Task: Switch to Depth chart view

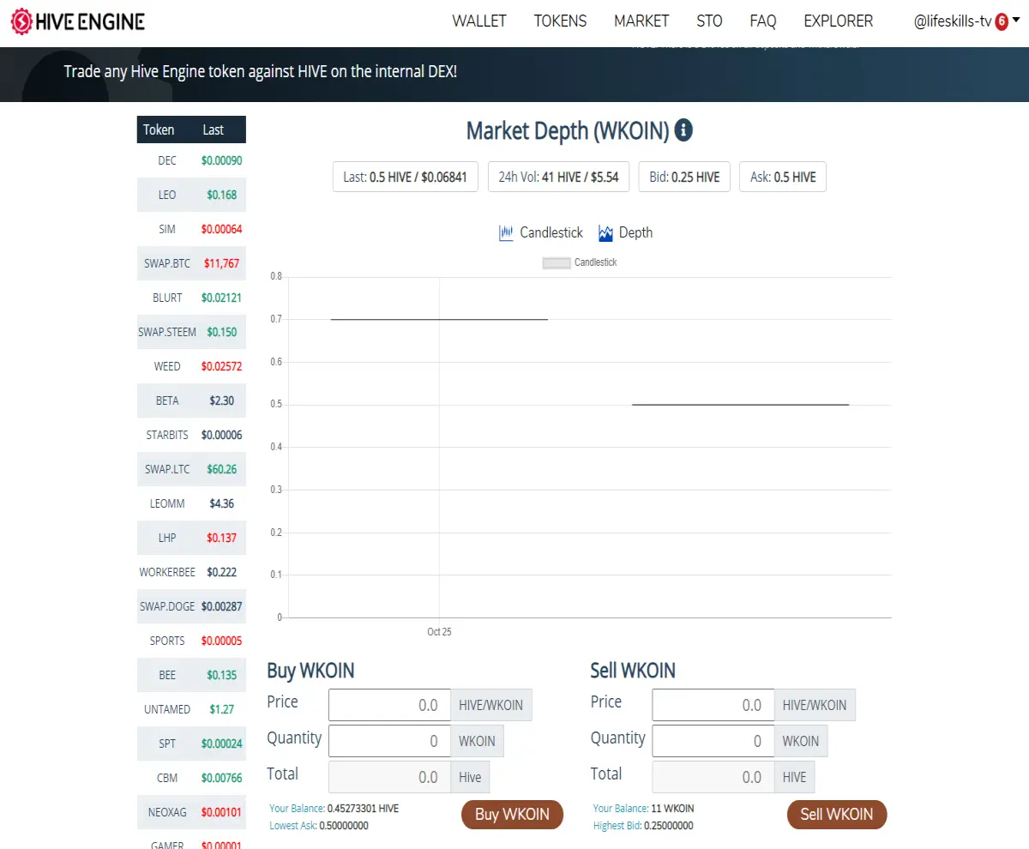Action: [626, 232]
